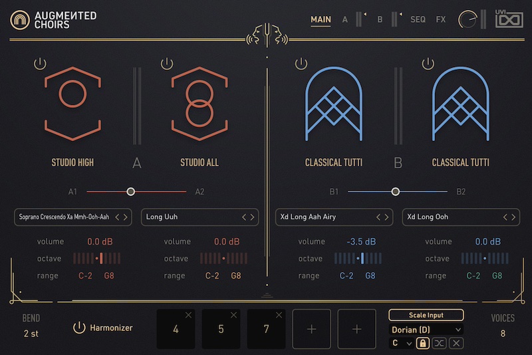Toggle the Harmonizer power button
Image resolution: width=532 pixels, height=355 pixels.
coord(79,328)
